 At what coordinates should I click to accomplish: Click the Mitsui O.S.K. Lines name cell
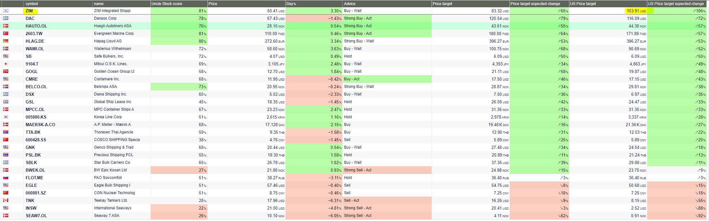pos(122,64)
